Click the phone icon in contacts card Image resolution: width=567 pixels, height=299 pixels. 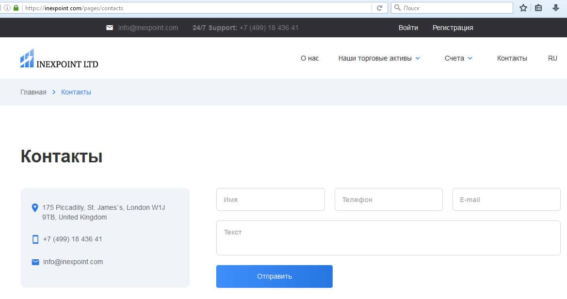(x=35, y=239)
